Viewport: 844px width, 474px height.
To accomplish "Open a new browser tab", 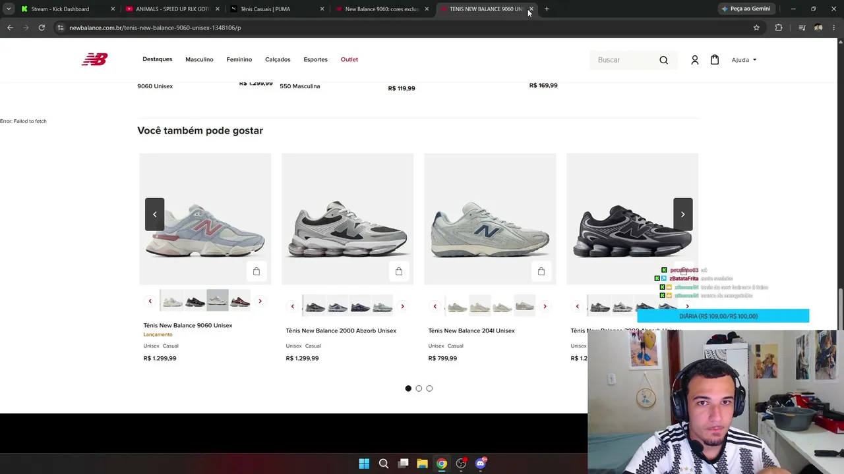I will 547,9.
